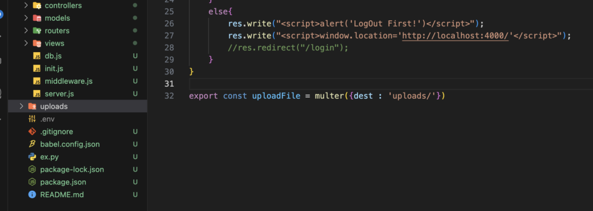
Task: Open the server.js file
Action: [59, 94]
